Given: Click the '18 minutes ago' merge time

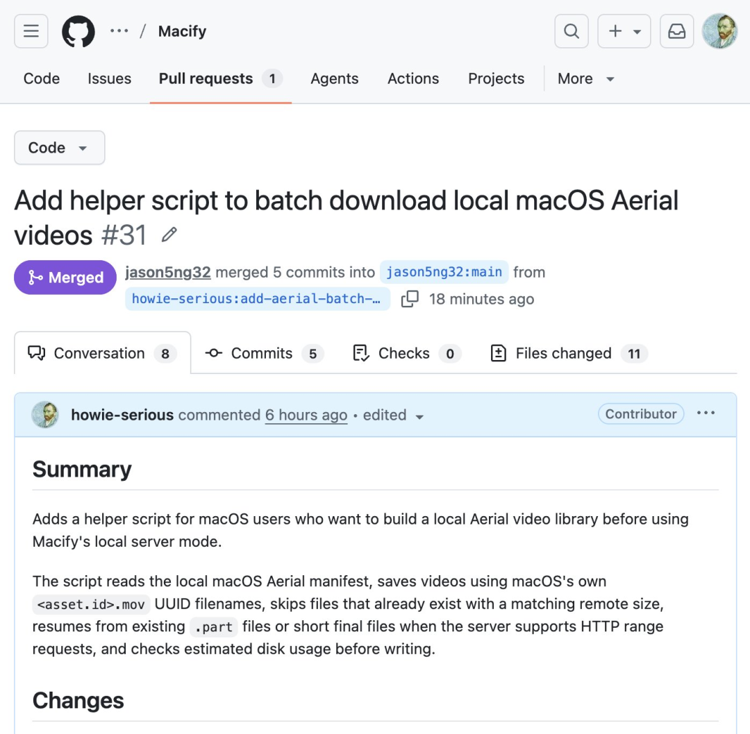Looking at the screenshot, I should (481, 299).
